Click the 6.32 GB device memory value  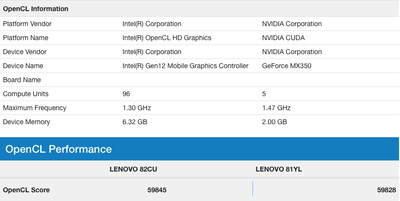coord(135,122)
